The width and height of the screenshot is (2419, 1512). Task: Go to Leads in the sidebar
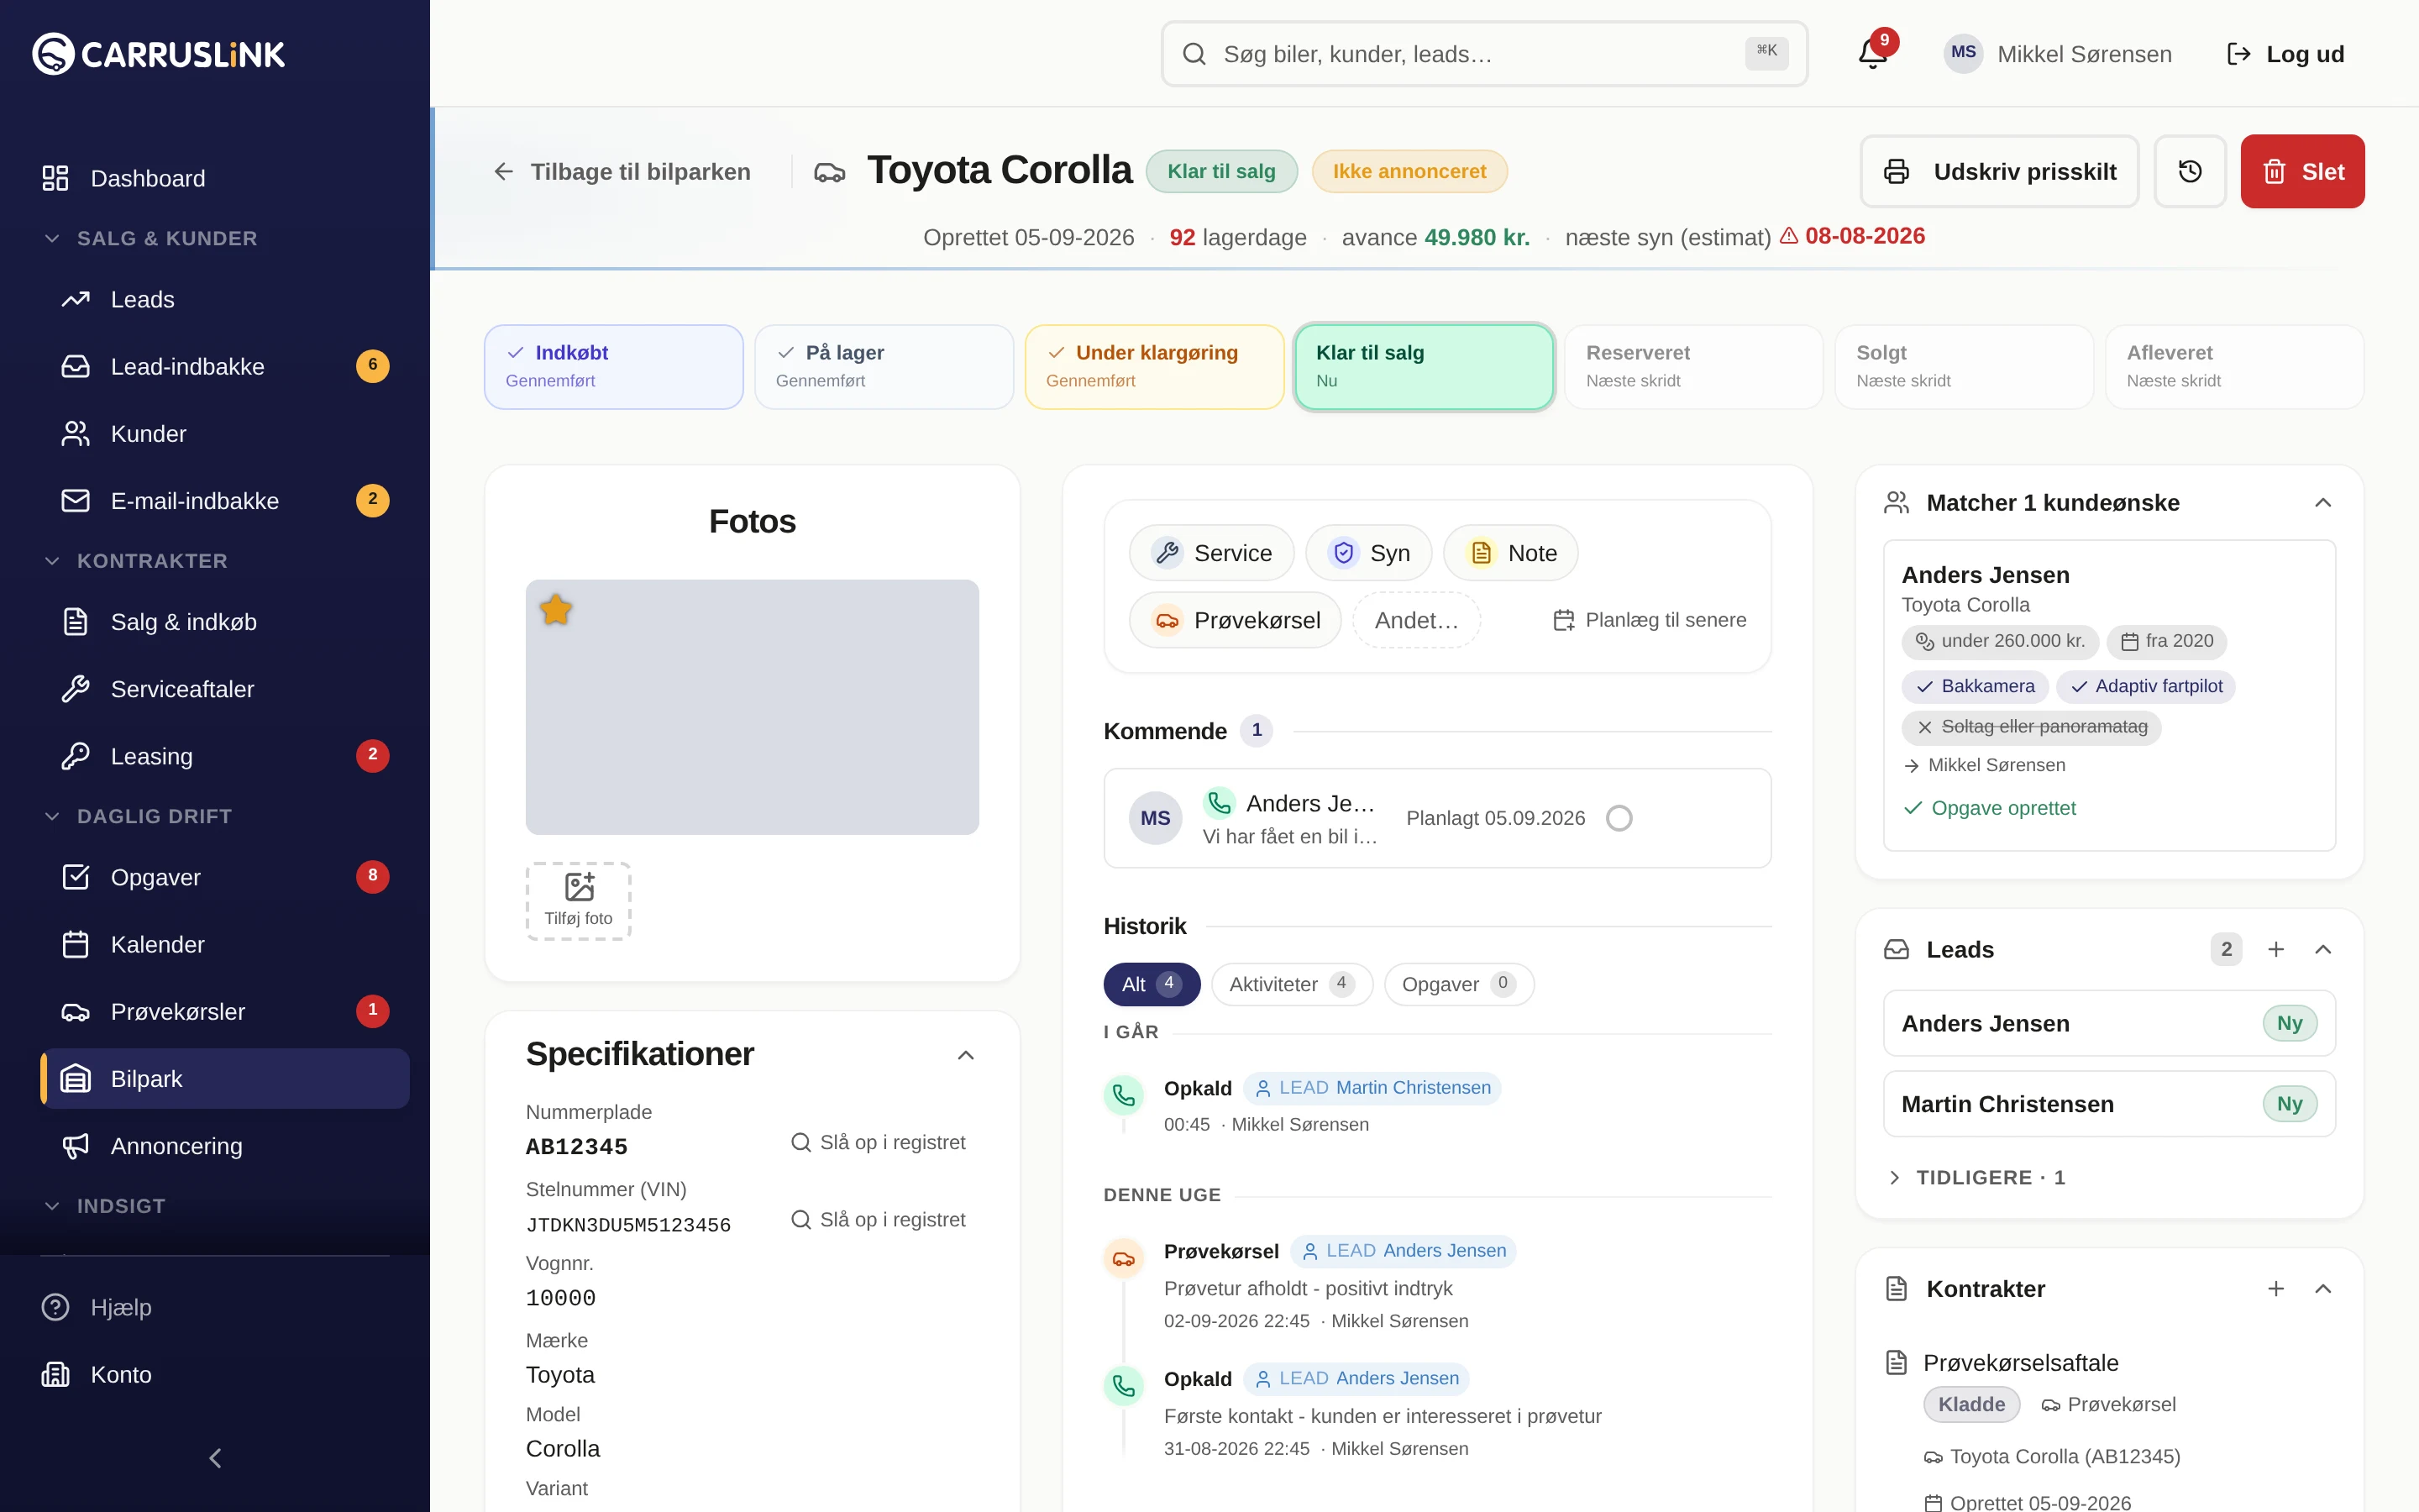(225, 299)
